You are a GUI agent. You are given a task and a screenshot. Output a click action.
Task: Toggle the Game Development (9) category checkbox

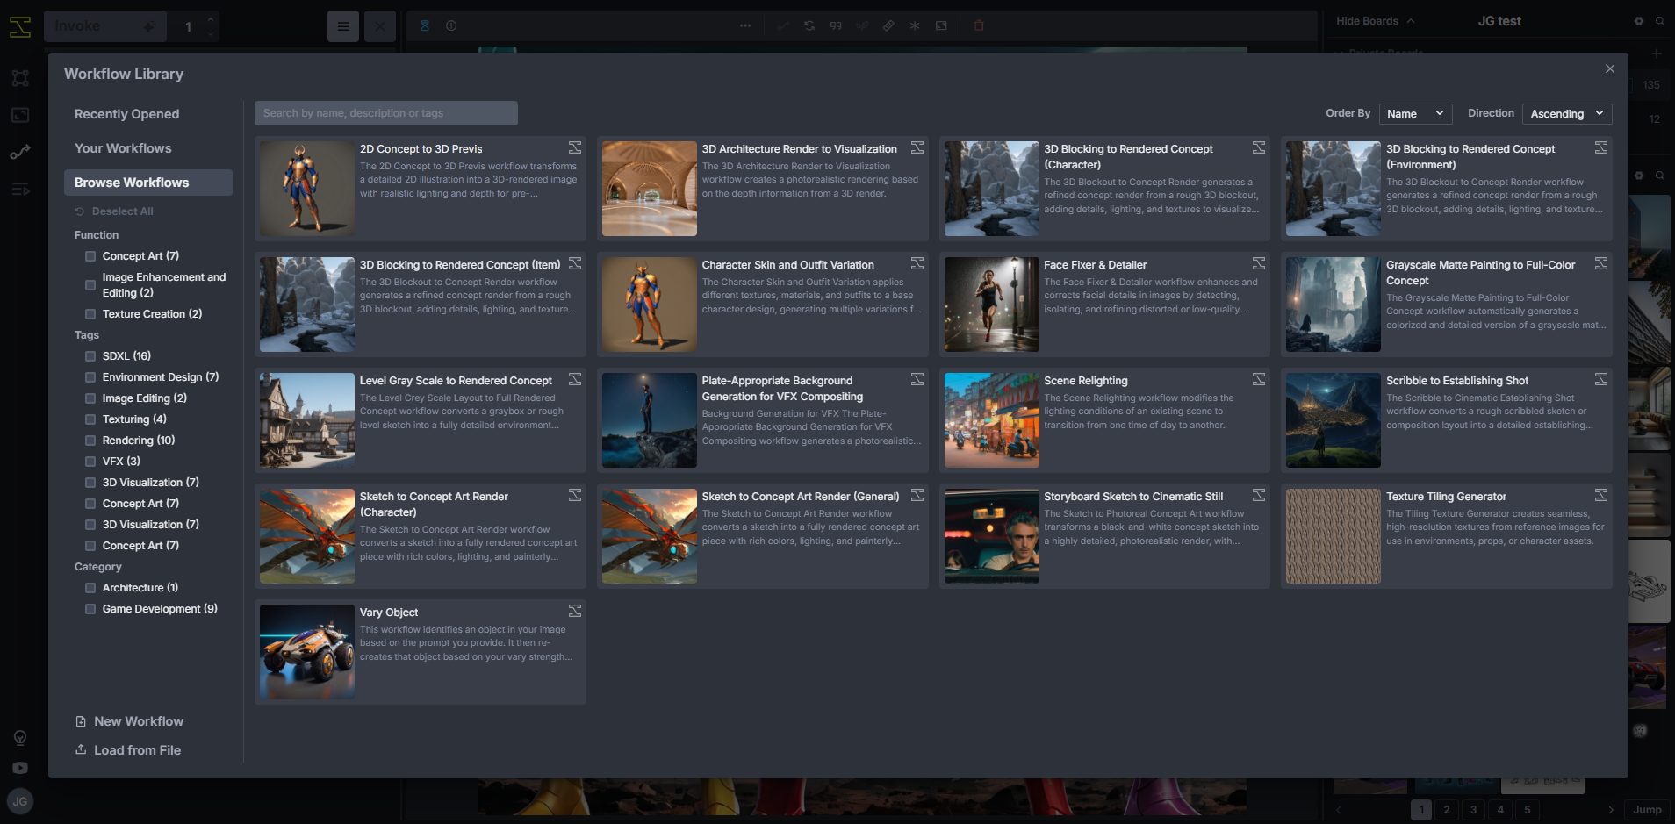click(90, 609)
